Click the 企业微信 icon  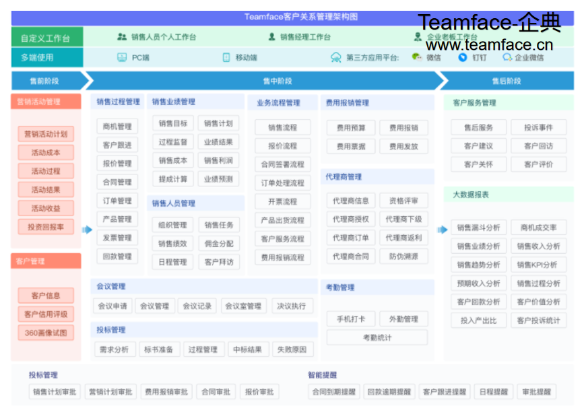pos(507,57)
